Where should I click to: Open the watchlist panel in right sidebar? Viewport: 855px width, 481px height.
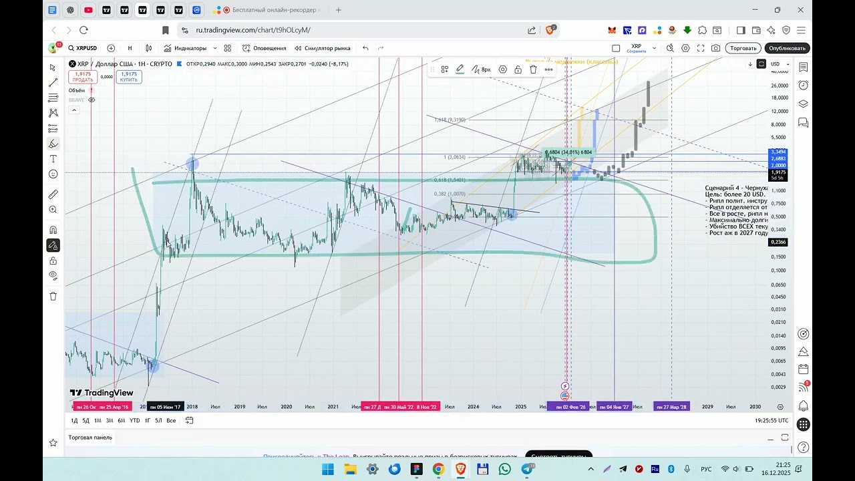[804, 67]
